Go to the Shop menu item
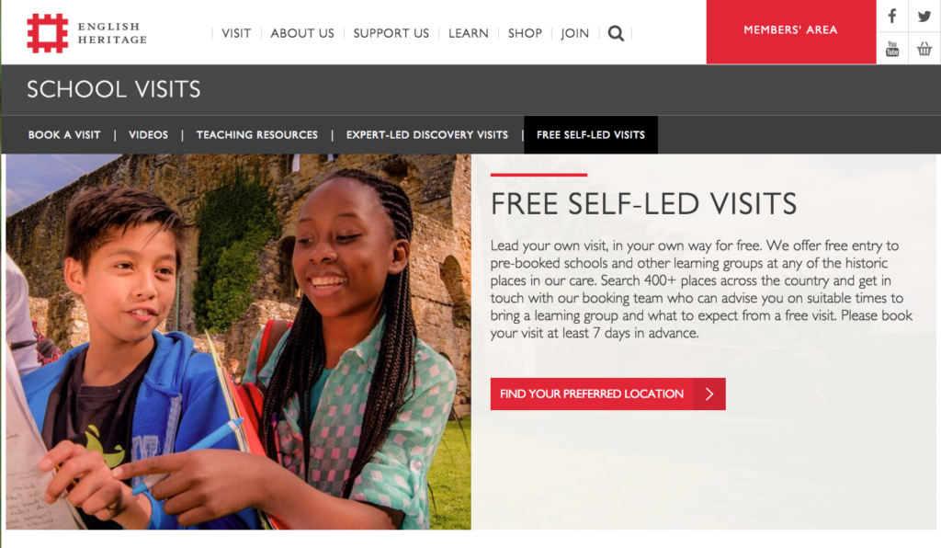This screenshot has width=941, height=548. pyautogui.click(x=525, y=34)
